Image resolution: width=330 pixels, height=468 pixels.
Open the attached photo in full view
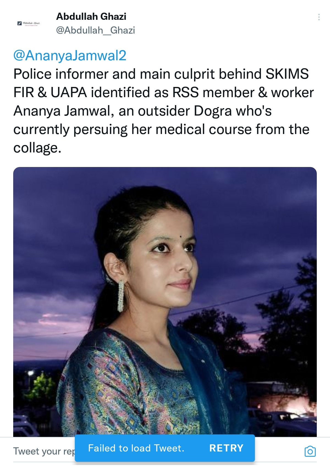point(165,302)
